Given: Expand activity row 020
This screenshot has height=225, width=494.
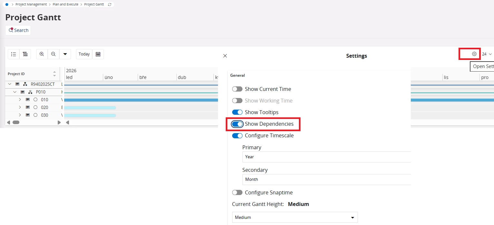Looking at the screenshot, I should (20, 107).
